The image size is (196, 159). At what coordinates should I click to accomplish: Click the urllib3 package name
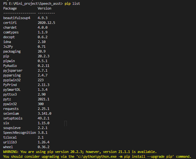10,142
